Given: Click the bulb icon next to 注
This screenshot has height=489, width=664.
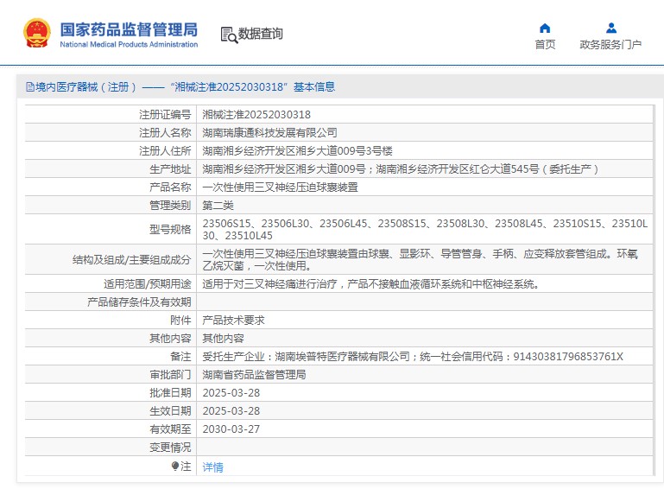Looking at the screenshot, I should click(x=175, y=467).
